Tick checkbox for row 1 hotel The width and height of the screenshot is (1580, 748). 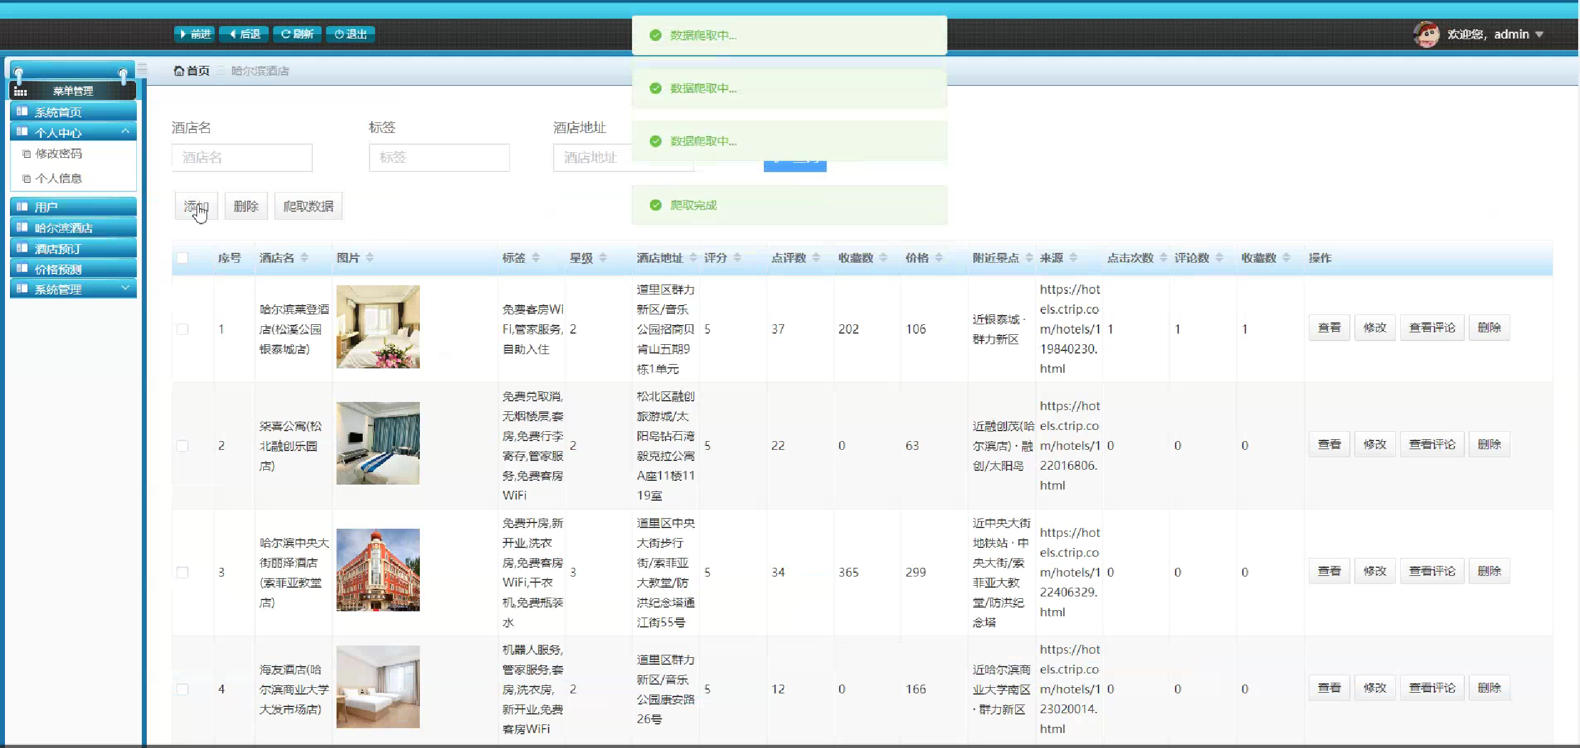182,329
